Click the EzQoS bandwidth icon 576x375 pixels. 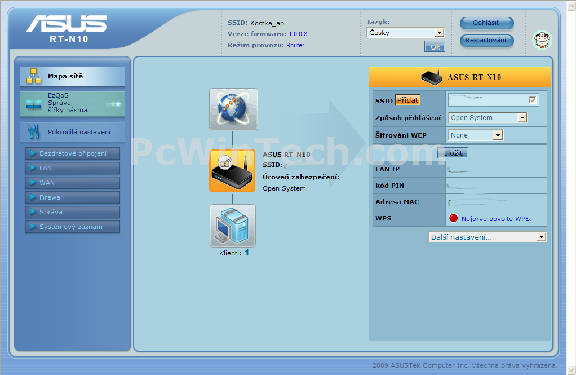[x=34, y=105]
